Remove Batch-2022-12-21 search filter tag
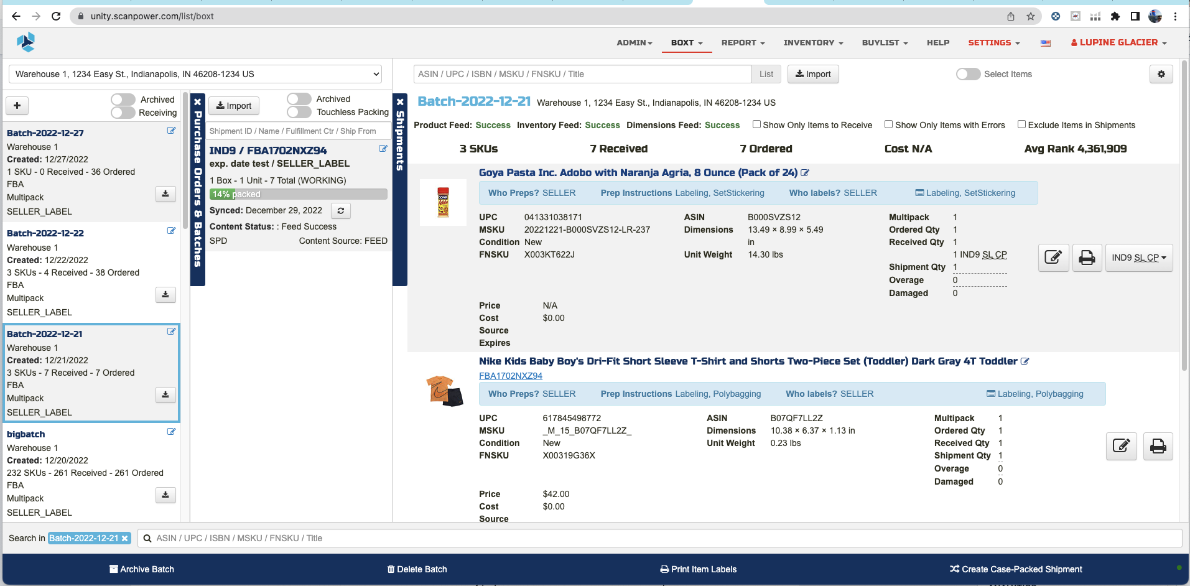 click(x=125, y=539)
